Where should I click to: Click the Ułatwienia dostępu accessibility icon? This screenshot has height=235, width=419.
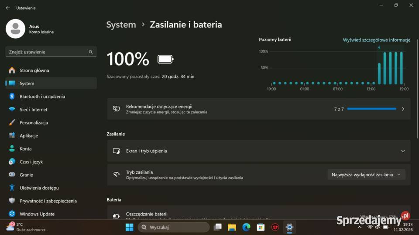(x=12, y=188)
